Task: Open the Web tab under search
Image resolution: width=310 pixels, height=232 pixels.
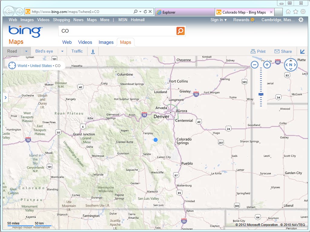Action: [67, 42]
